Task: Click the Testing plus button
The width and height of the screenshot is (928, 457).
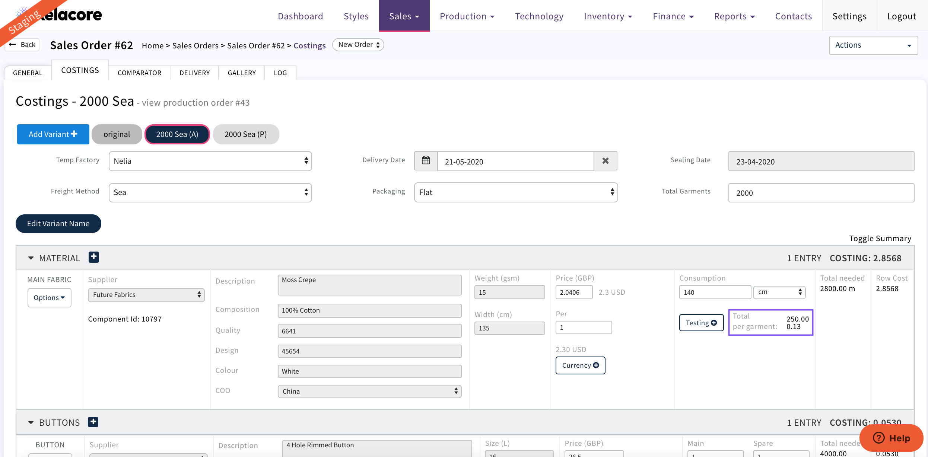Action: 701,323
